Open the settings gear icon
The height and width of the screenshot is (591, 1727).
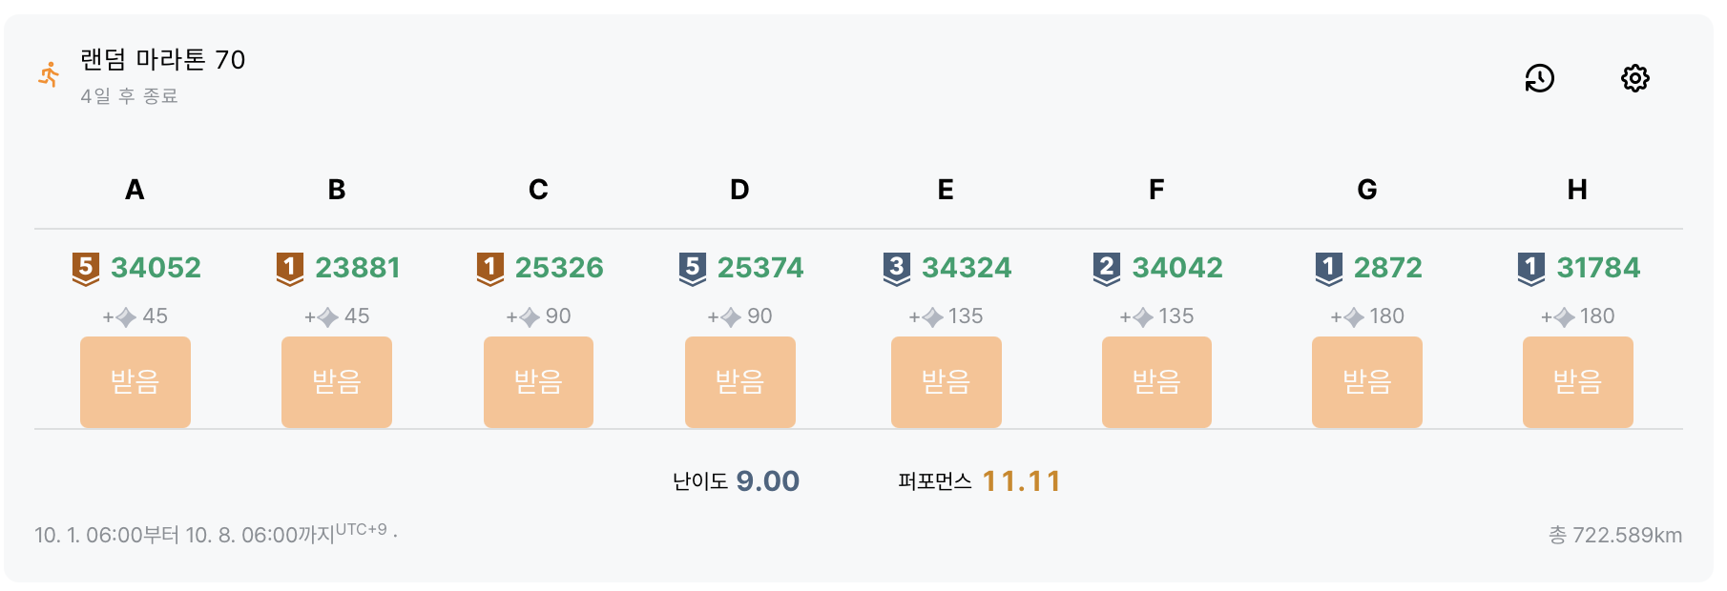[x=1634, y=78]
